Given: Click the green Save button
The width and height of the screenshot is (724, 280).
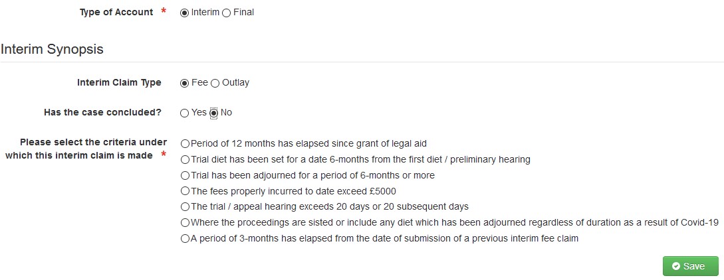Looking at the screenshot, I should coord(690,266).
